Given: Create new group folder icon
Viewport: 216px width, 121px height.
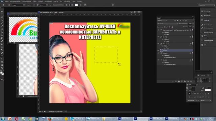Looking at the screenshot, I should 185,81.
